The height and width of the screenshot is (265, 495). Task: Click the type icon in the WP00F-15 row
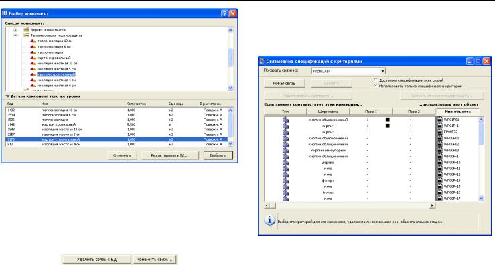tap(286, 193)
